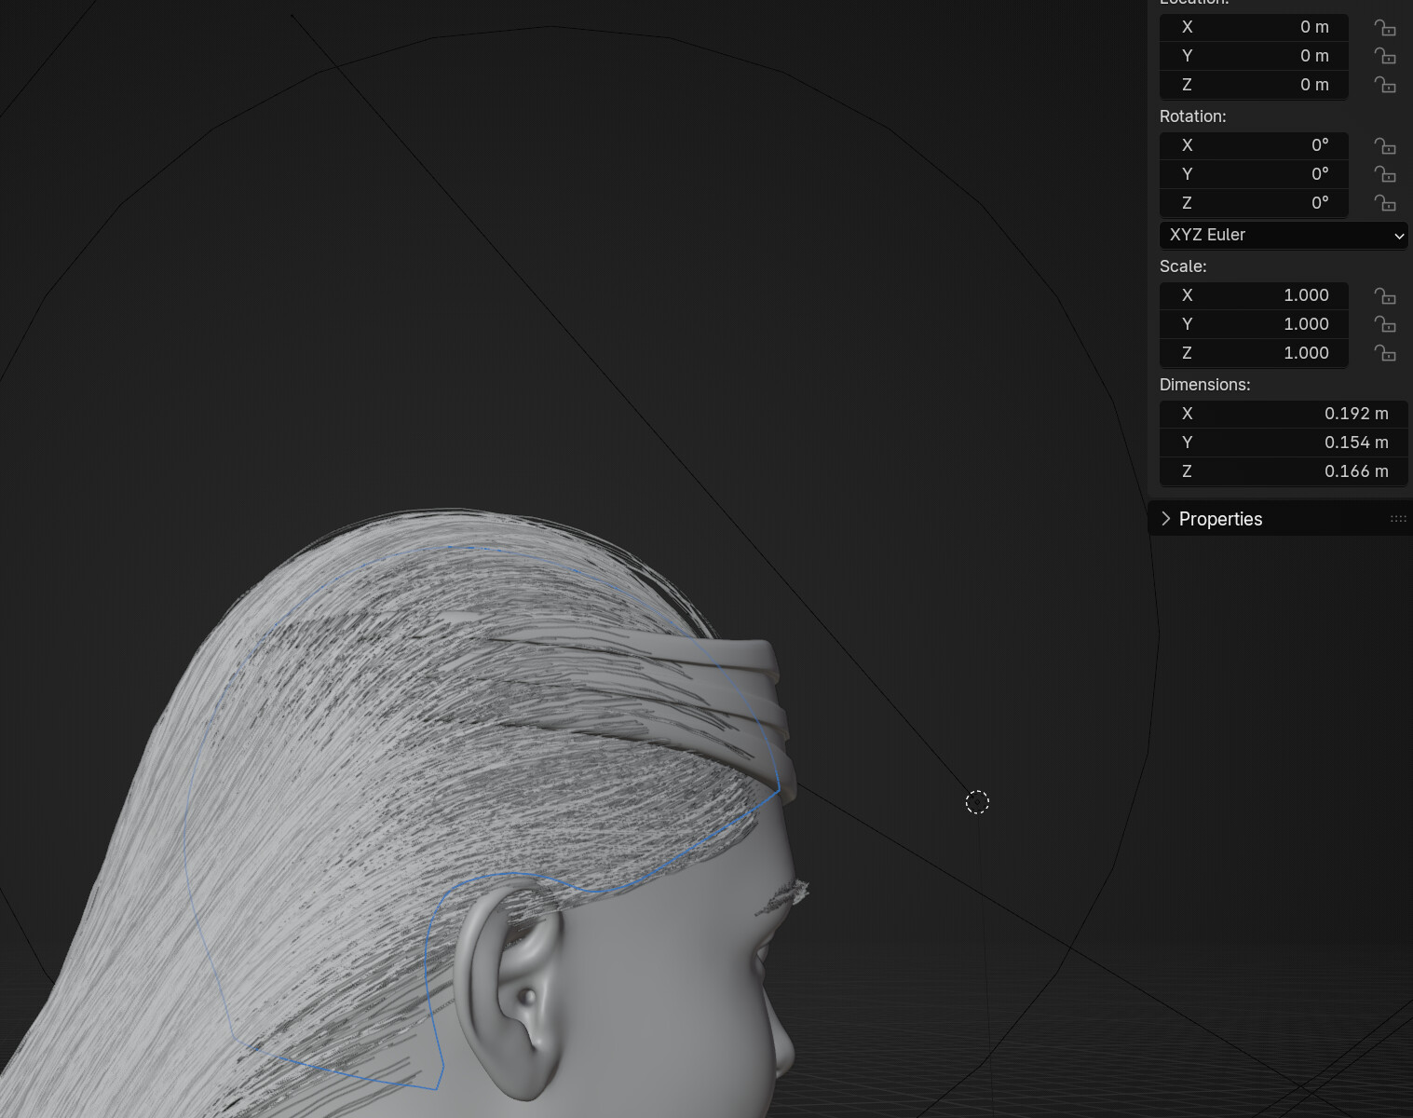This screenshot has height=1118, width=1413.
Task: Expand the Properties panel section
Action: [x=1166, y=519]
